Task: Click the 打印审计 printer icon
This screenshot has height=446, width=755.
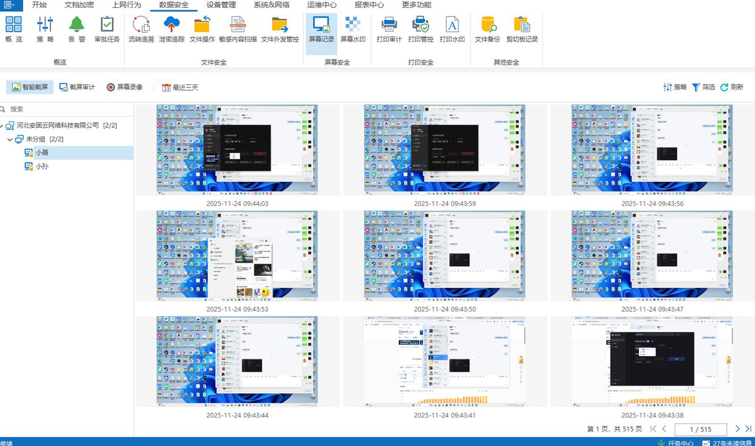Action: (389, 25)
